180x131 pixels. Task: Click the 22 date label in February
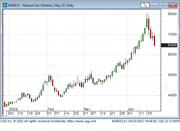point(77,113)
